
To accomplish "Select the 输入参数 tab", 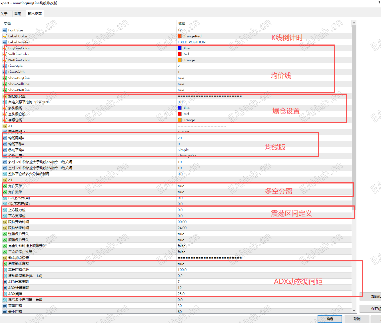I will (x=35, y=13).
